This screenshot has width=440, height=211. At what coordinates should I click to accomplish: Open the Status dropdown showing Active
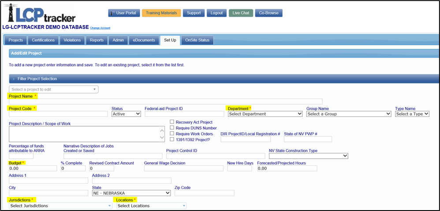pyautogui.click(x=126, y=114)
